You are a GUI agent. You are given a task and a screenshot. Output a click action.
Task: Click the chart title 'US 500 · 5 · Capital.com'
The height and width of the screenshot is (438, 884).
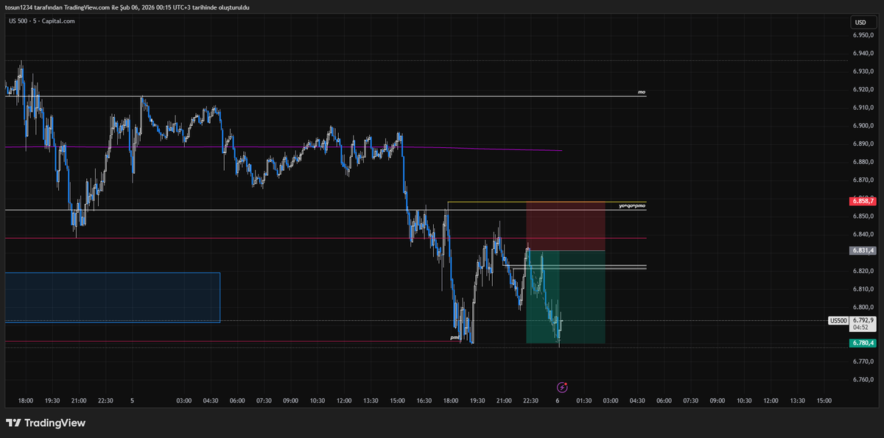(x=41, y=21)
